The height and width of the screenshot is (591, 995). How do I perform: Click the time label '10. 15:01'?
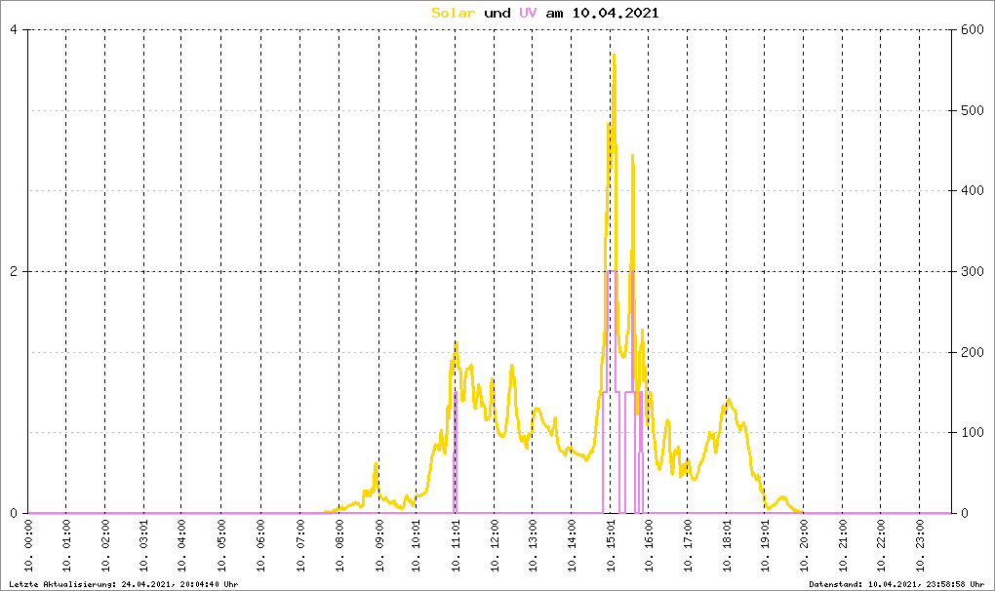[611, 546]
